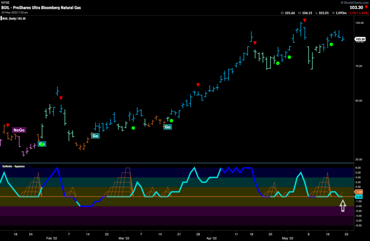Click the 125.00 price axis label
The image size is (370, 241).
360,23
